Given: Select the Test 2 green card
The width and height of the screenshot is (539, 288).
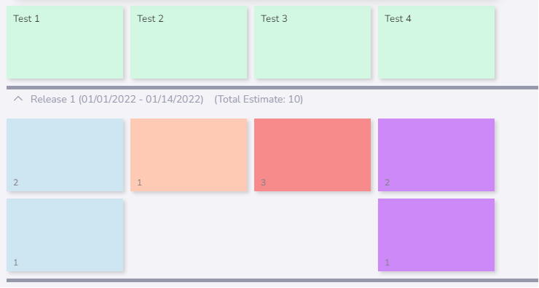Looking at the screenshot, I should click(x=189, y=42).
